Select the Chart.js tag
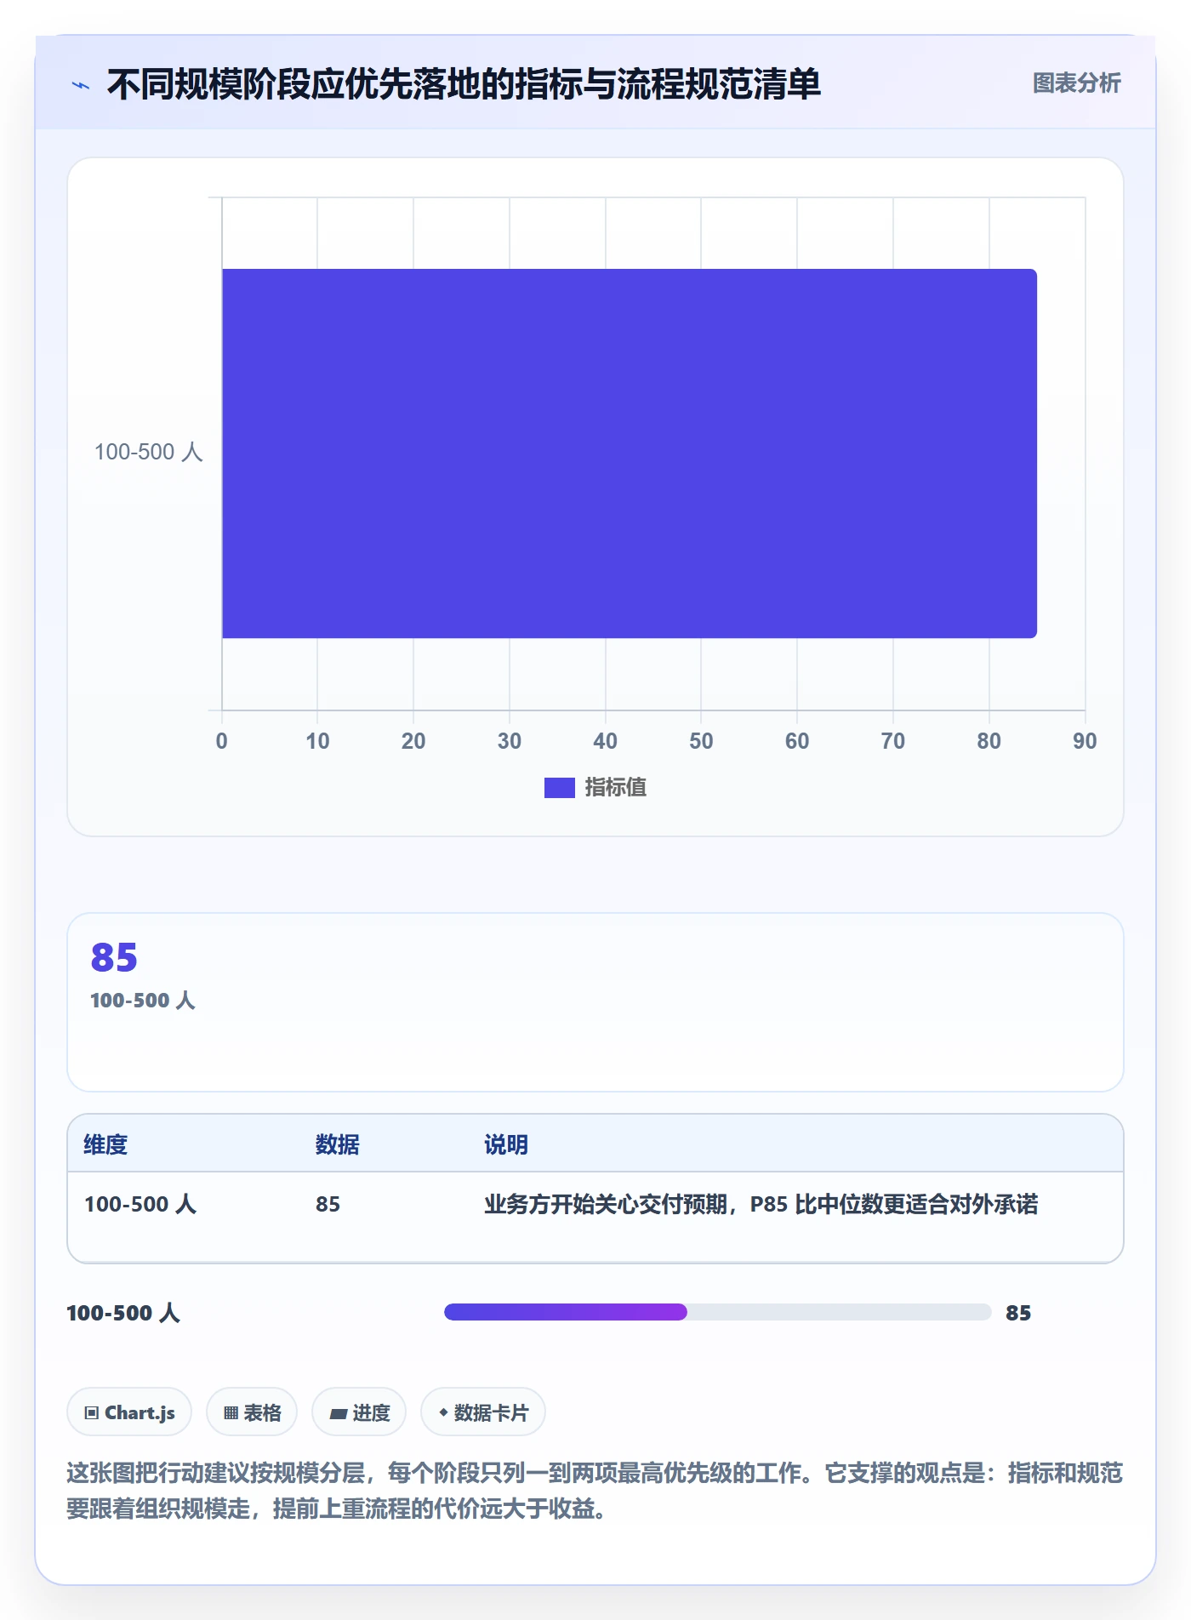The image size is (1191, 1620). coord(129,1412)
